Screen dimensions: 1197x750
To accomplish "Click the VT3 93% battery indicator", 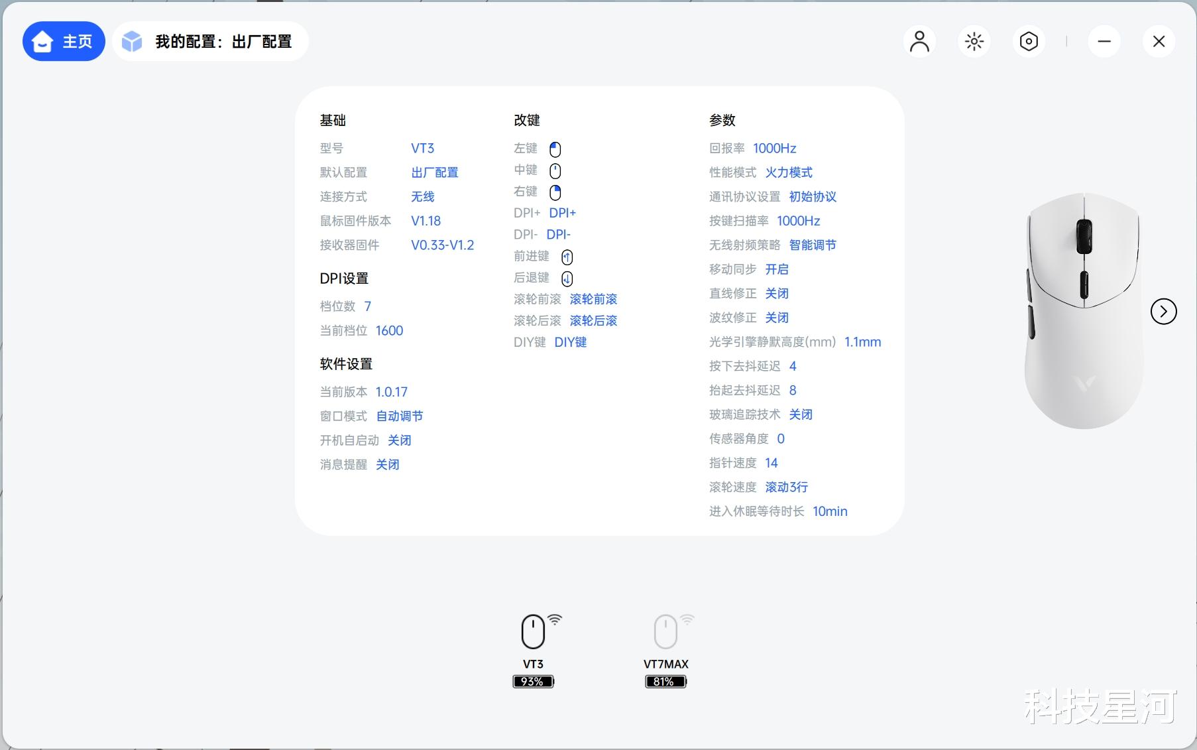I will [x=534, y=681].
